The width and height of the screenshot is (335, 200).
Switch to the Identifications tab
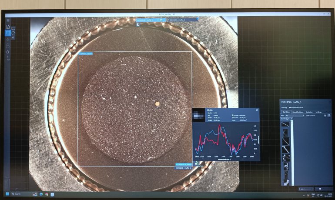pos(298,112)
